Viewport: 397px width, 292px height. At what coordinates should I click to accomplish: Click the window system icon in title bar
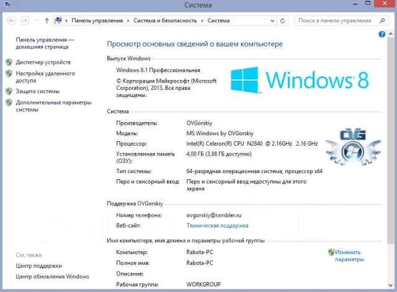click(7, 4)
